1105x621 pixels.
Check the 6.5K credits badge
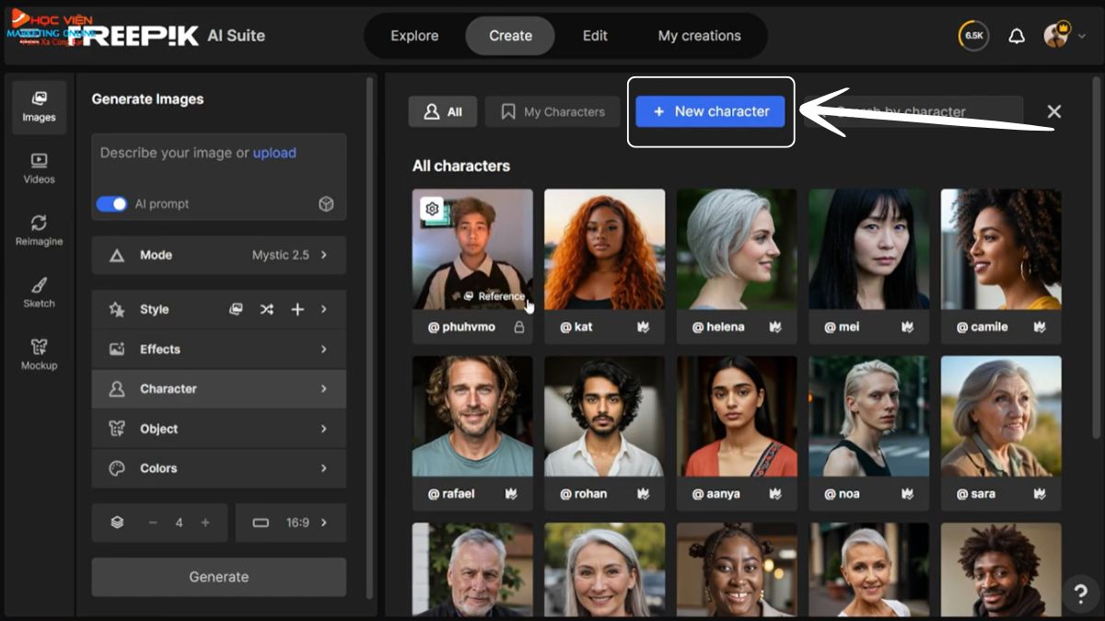tap(973, 36)
